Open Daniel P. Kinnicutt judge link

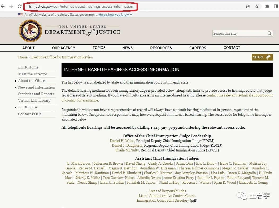[127, 173]
